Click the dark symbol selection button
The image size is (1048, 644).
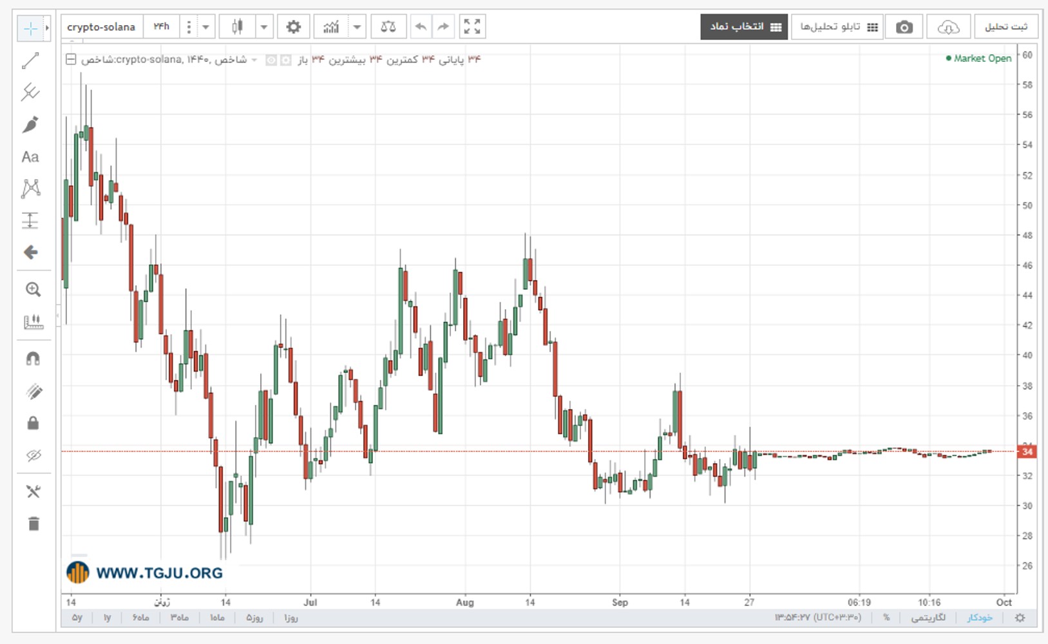(x=744, y=27)
